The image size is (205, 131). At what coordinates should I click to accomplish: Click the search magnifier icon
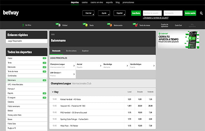tap(201, 13)
